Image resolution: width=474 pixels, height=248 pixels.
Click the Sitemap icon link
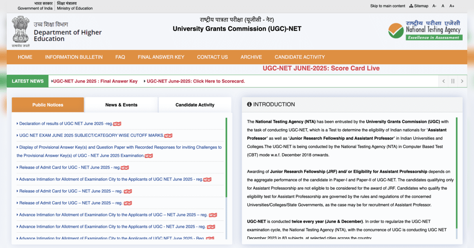419,6
